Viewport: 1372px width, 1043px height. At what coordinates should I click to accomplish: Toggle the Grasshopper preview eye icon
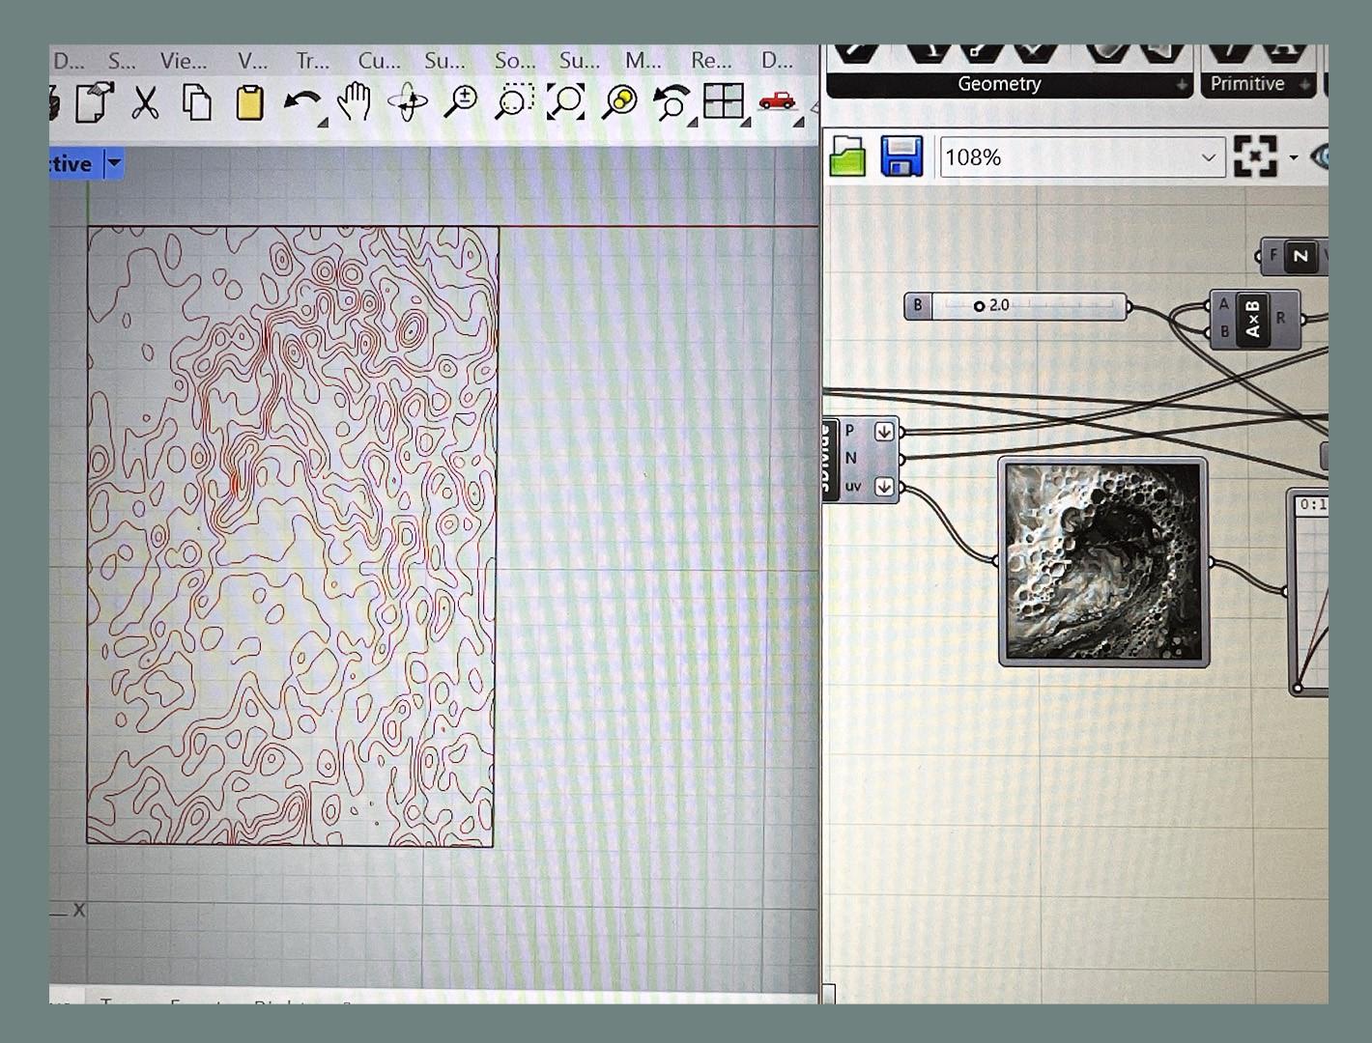tap(1319, 156)
